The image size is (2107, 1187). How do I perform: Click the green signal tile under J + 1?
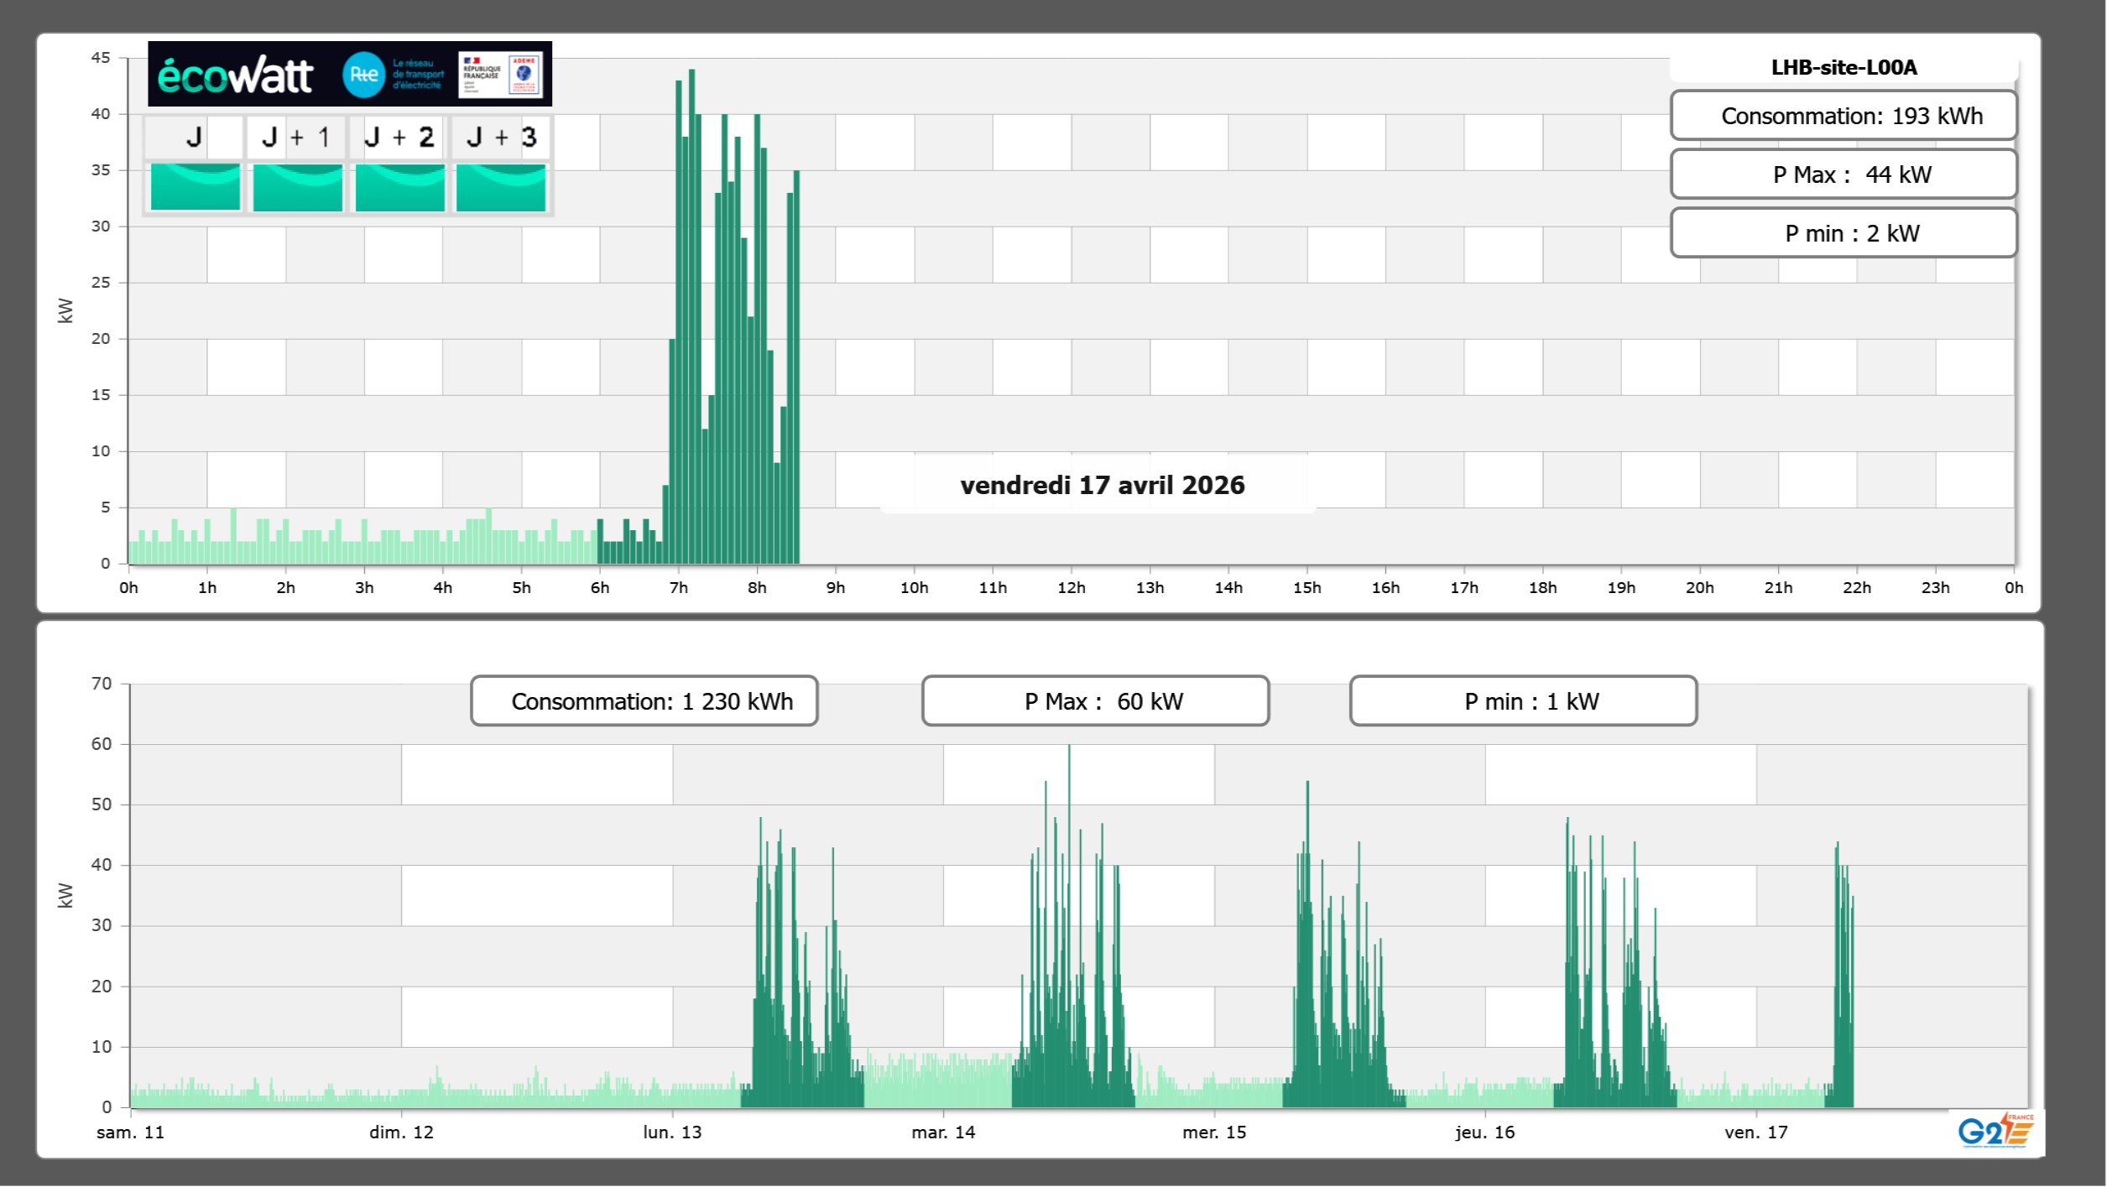coord(297,187)
